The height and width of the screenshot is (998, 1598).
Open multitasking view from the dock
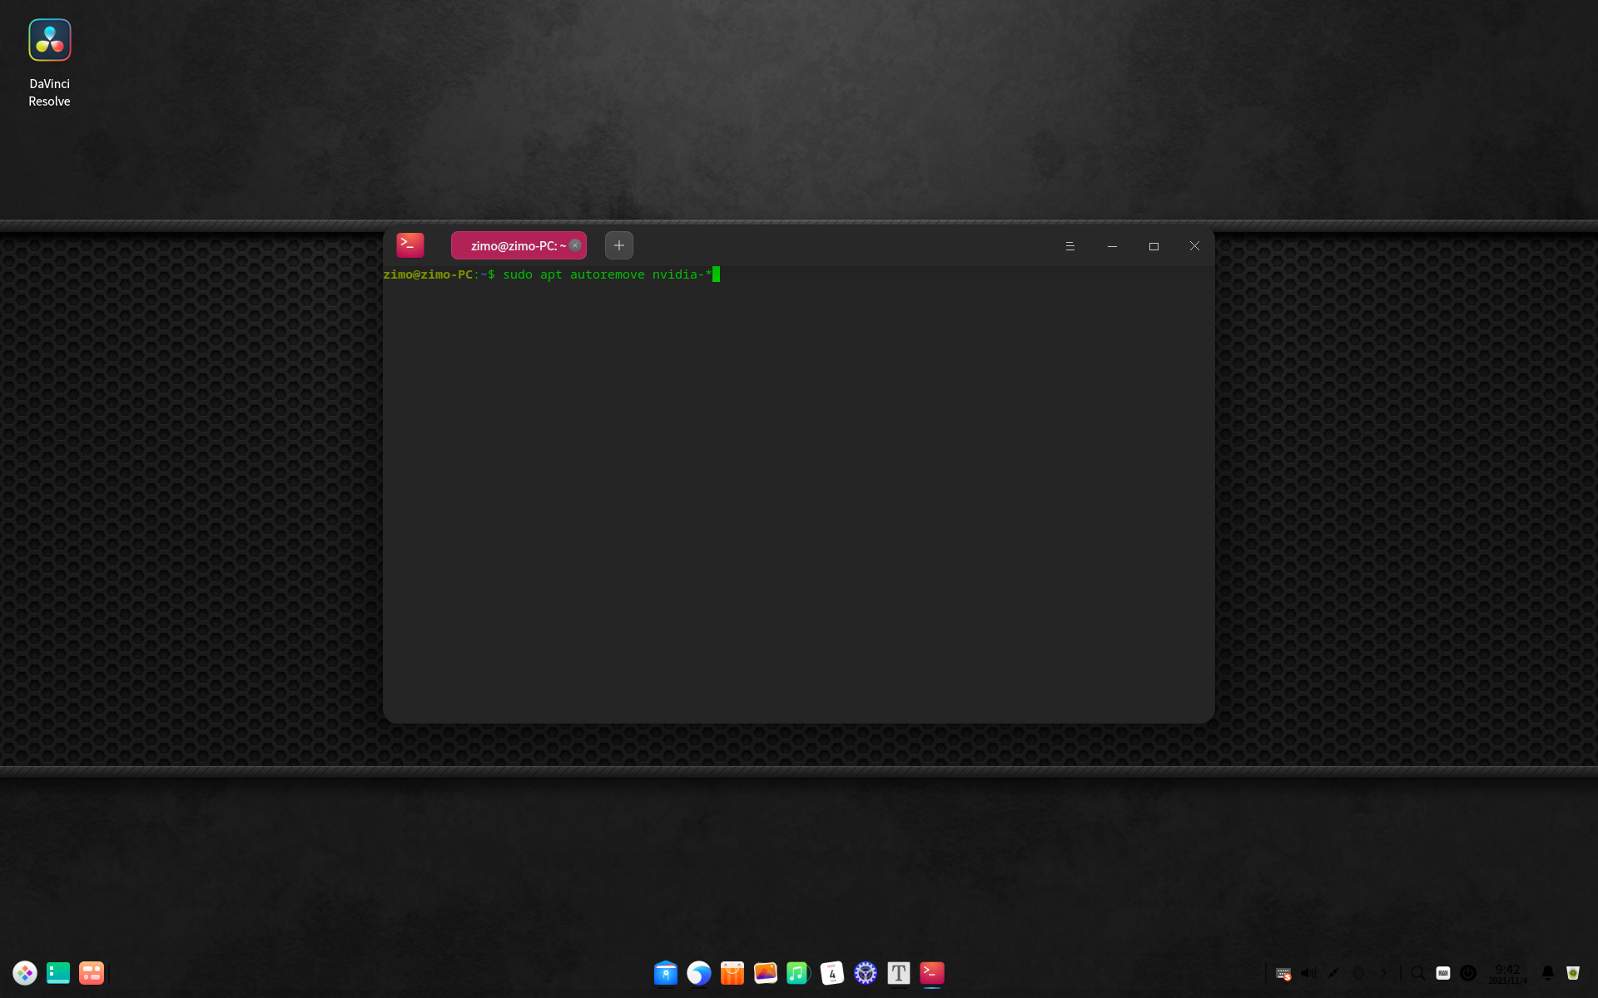click(x=92, y=973)
